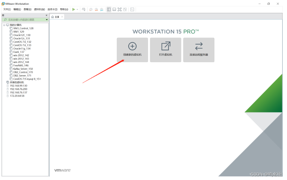The height and width of the screenshot is (180, 287).
Task: Open the 文件(F) menu
Action: click(7, 9)
